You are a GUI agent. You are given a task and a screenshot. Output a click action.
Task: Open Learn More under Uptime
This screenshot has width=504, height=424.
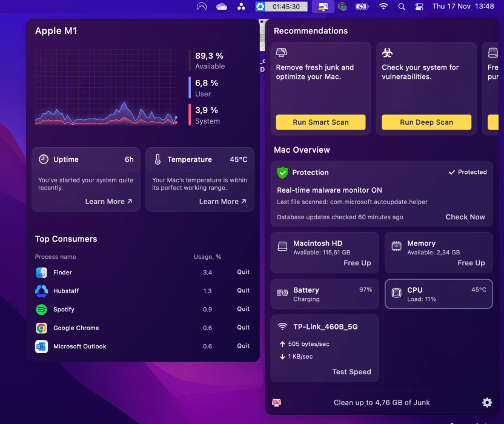pos(108,202)
